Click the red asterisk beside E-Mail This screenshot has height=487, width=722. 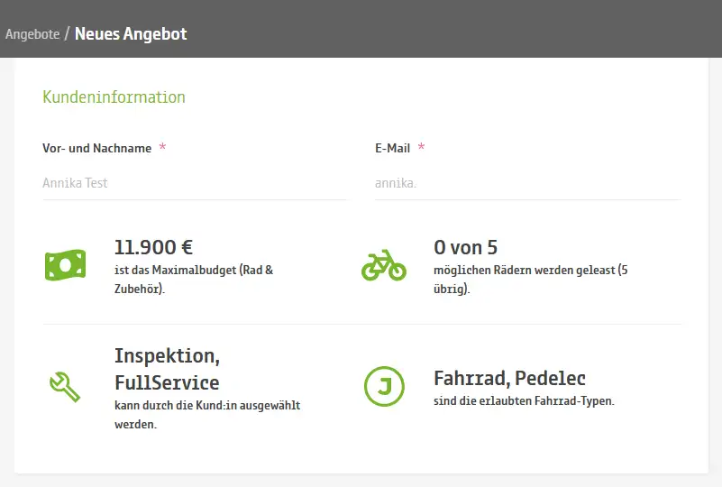point(421,147)
